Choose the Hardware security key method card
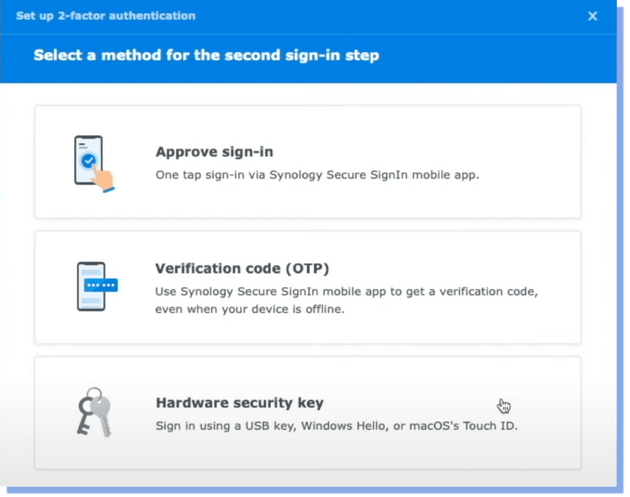 coord(308,413)
